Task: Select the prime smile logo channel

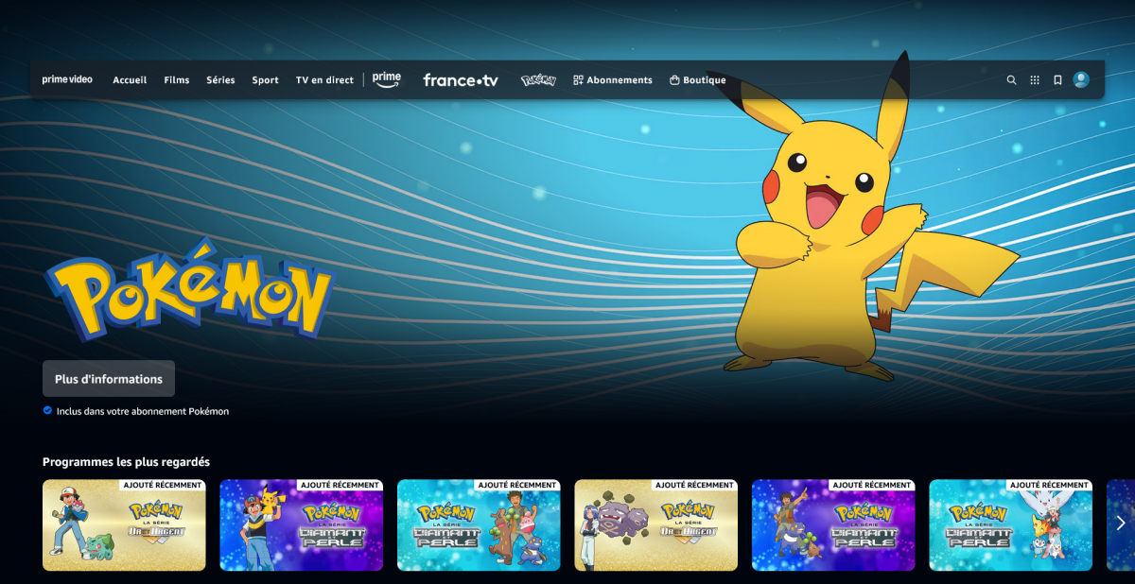Action: 386,79
